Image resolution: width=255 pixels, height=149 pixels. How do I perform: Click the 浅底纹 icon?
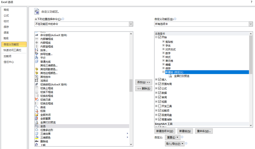[x=37, y=81]
